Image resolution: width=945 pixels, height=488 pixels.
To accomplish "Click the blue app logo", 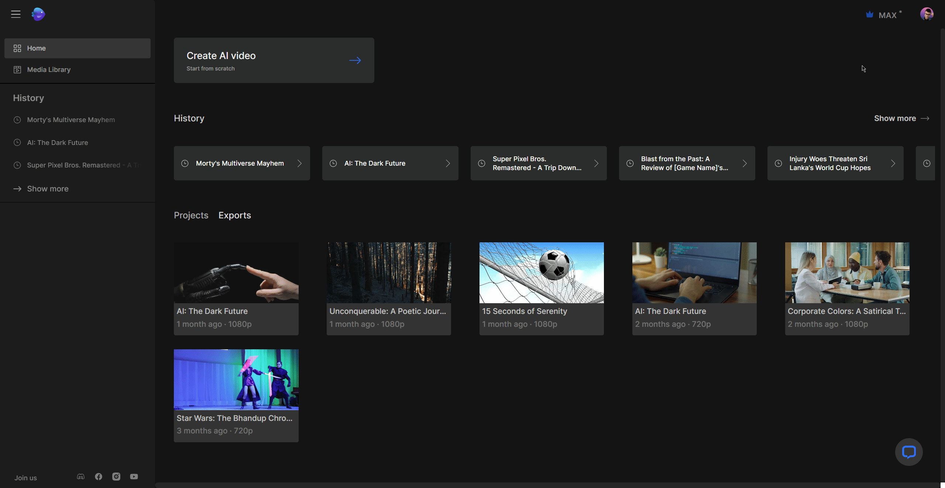I will 38,14.
